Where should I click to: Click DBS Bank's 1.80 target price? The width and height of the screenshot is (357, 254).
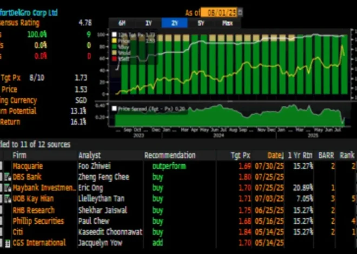point(244,177)
